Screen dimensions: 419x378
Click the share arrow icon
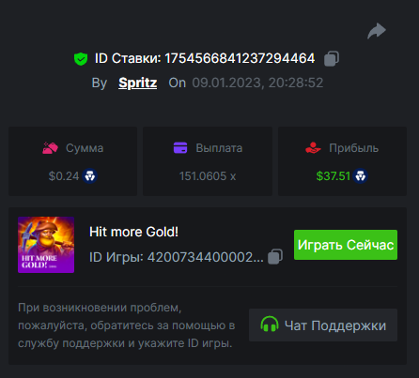[x=377, y=31]
